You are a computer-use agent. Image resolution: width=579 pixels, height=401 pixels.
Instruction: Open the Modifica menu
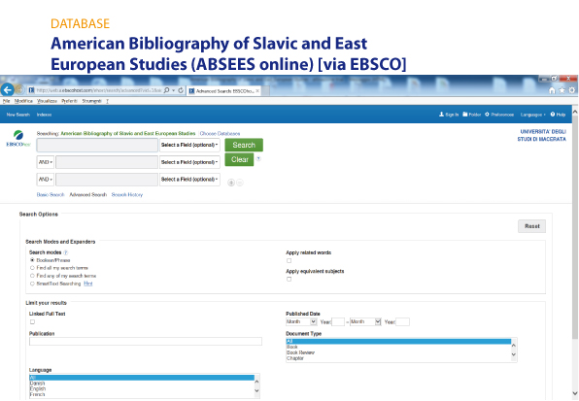coord(23,101)
